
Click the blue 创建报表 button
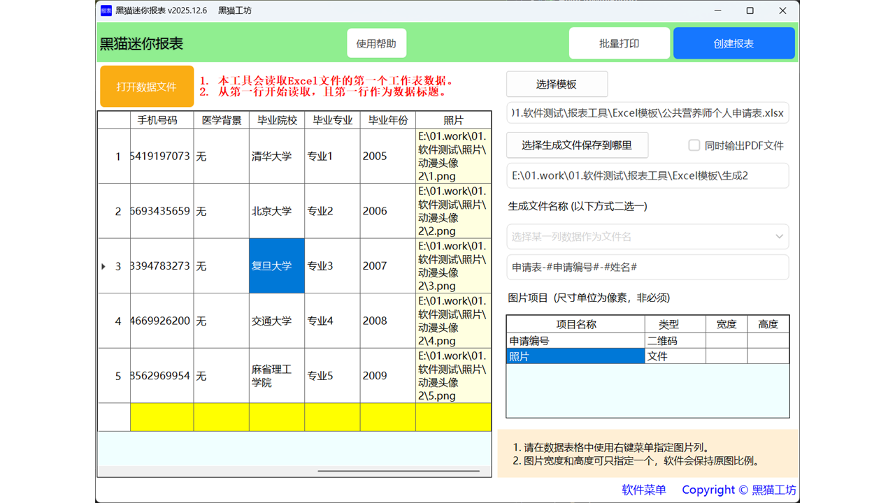[734, 43]
